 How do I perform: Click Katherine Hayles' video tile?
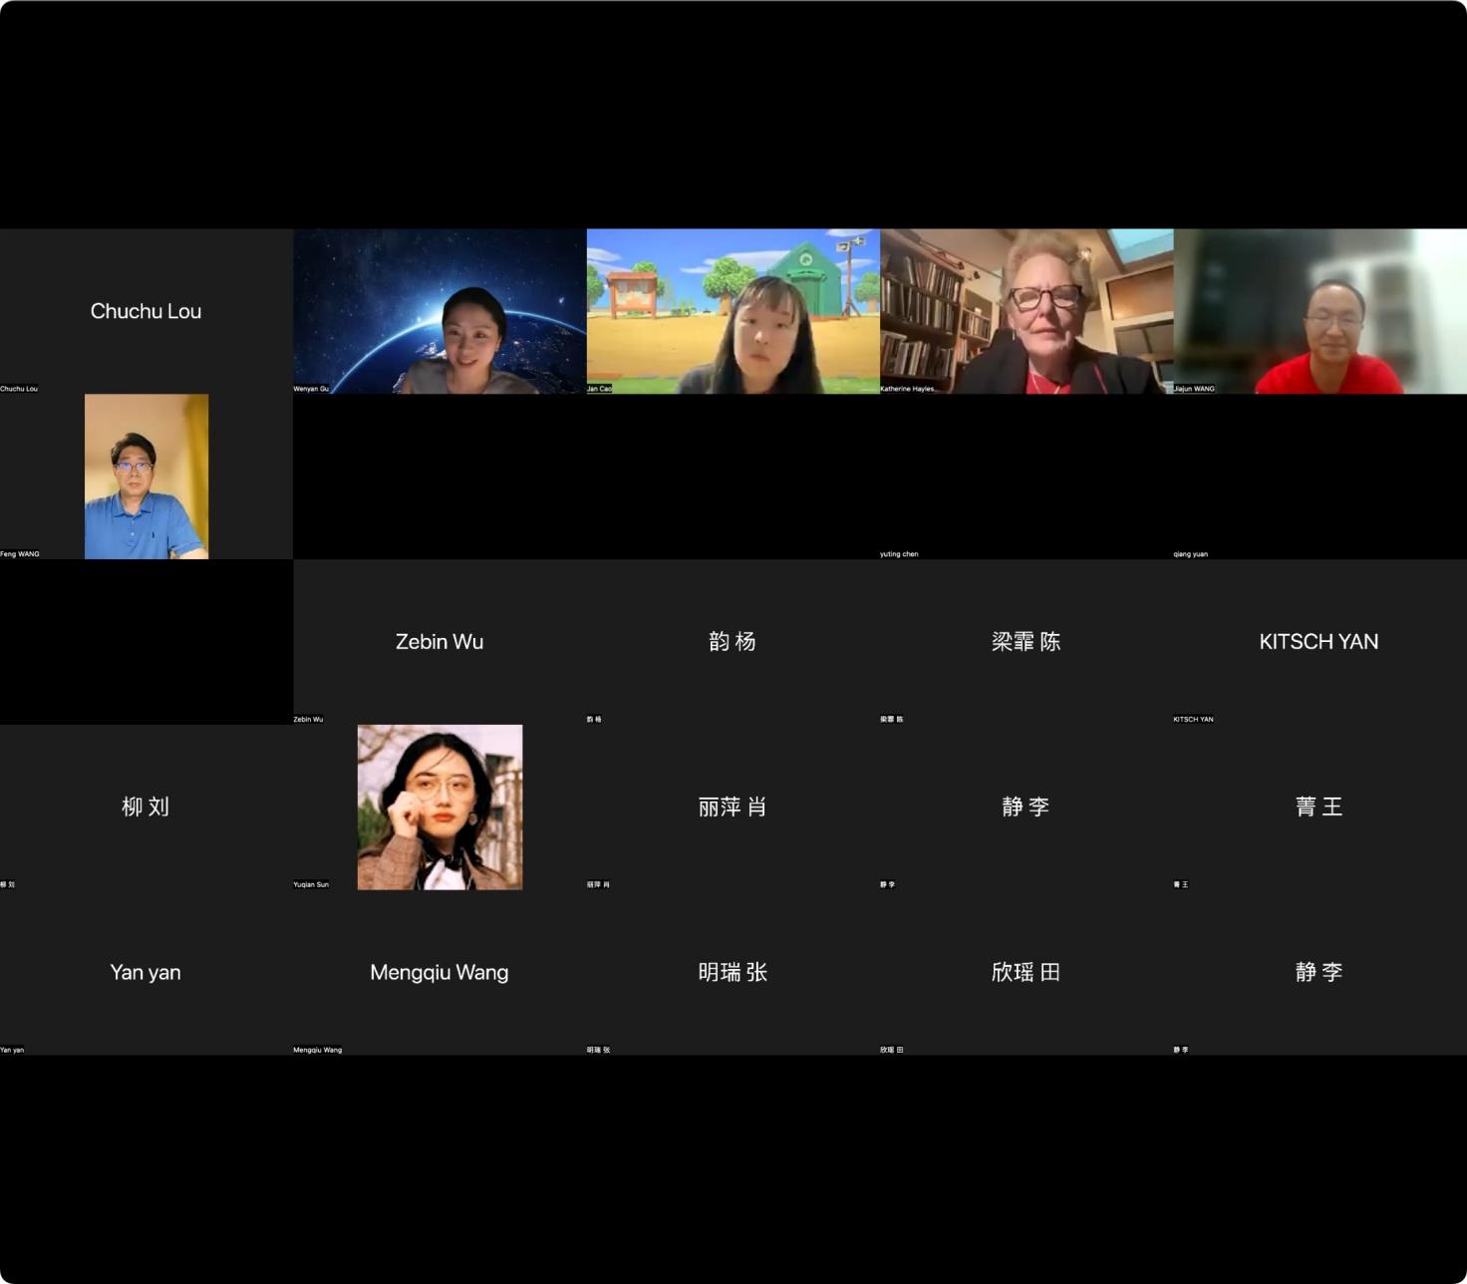click(1026, 311)
